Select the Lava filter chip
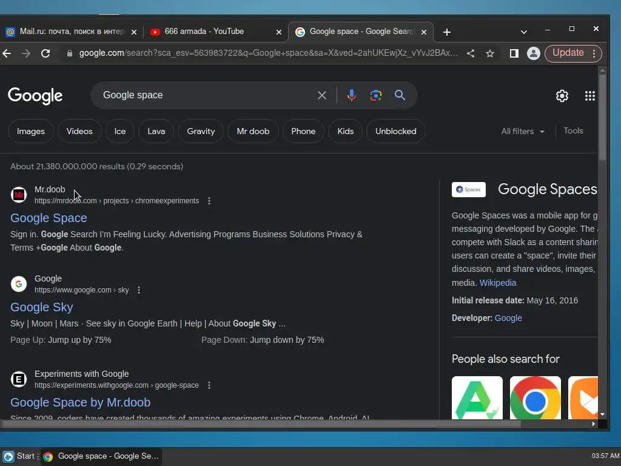This screenshot has height=466, width=621. tap(156, 131)
